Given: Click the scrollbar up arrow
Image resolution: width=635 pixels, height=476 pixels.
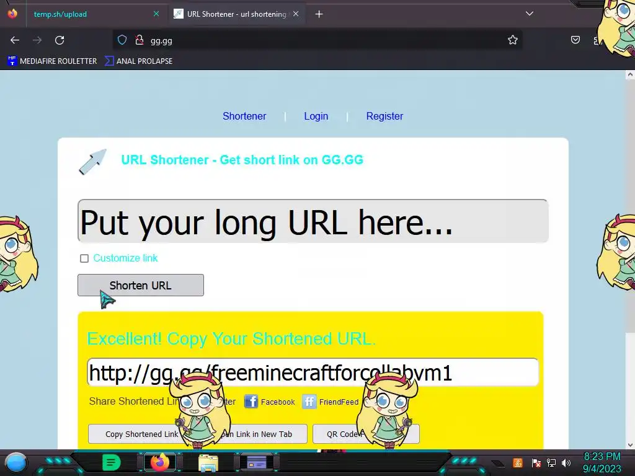Looking at the screenshot, I should click(x=630, y=74).
